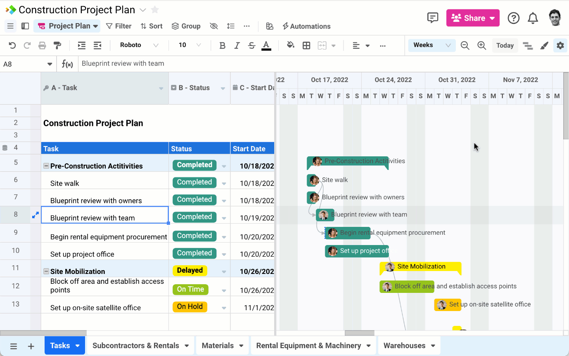The height and width of the screenshot is (356, 569).
Task: Open the font color swatch
Action: click(x=266, y=45)
